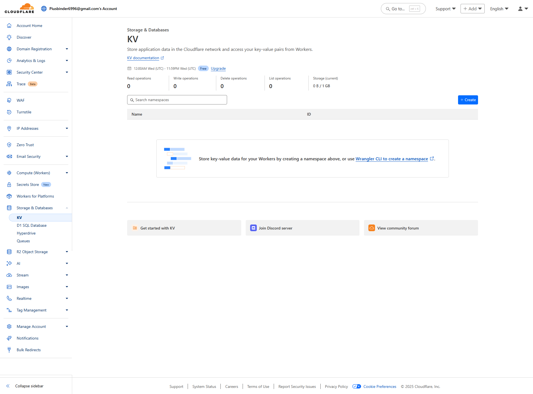Click Join Discord server card

point(303,228)
